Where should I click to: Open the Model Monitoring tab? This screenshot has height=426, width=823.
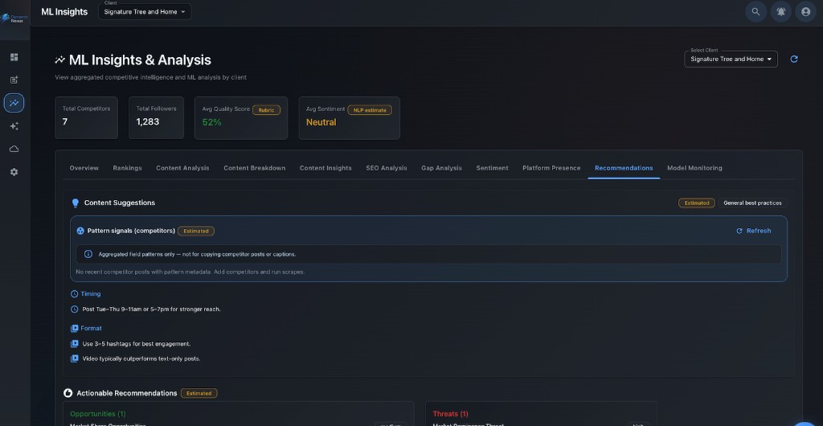[x=694, y=168]
